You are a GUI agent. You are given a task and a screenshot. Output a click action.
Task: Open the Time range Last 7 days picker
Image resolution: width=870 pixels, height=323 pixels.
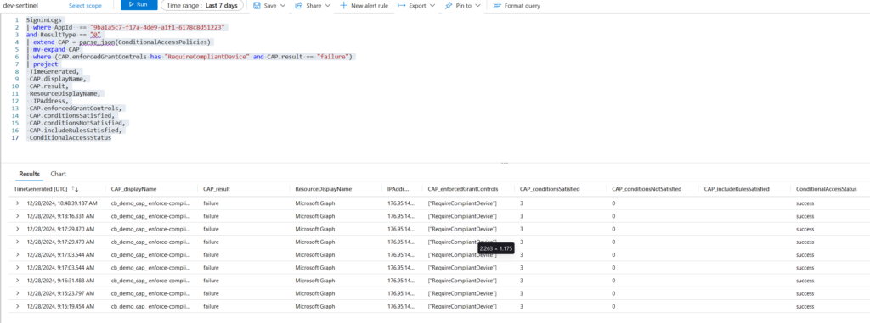(x=202, y=6)
